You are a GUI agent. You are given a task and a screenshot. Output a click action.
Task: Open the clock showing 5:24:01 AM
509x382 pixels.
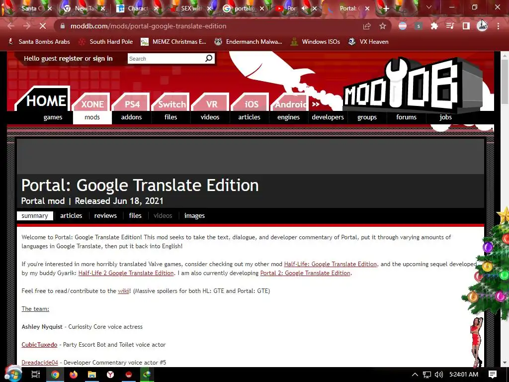(x=464, y=375)
